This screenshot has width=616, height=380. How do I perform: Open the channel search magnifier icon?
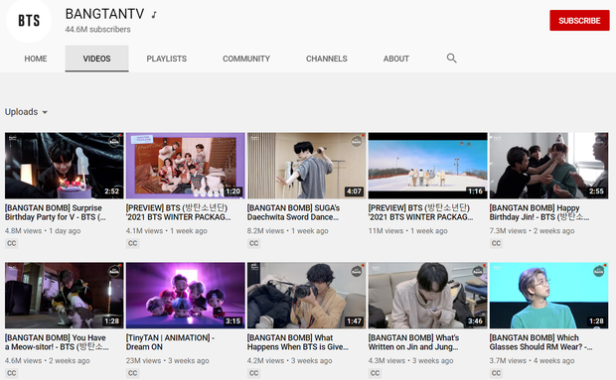[x=451, y=59]
